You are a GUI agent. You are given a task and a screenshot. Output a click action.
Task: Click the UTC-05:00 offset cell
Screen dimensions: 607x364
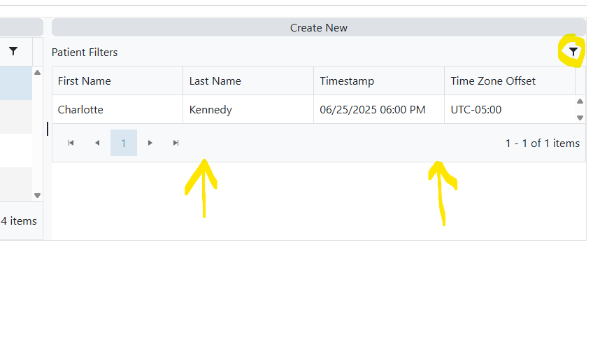coord(476,110)
